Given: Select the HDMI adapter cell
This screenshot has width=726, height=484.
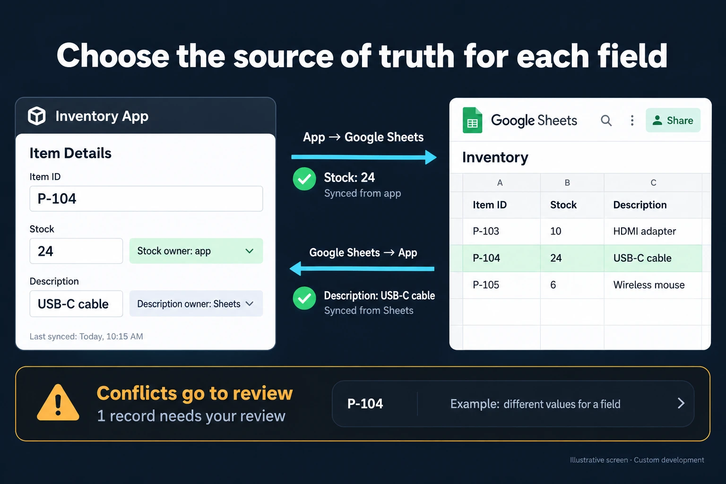Looking at the screenshot, I should (653, 231).
